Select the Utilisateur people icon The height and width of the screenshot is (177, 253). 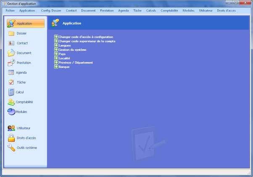point(11,128)
